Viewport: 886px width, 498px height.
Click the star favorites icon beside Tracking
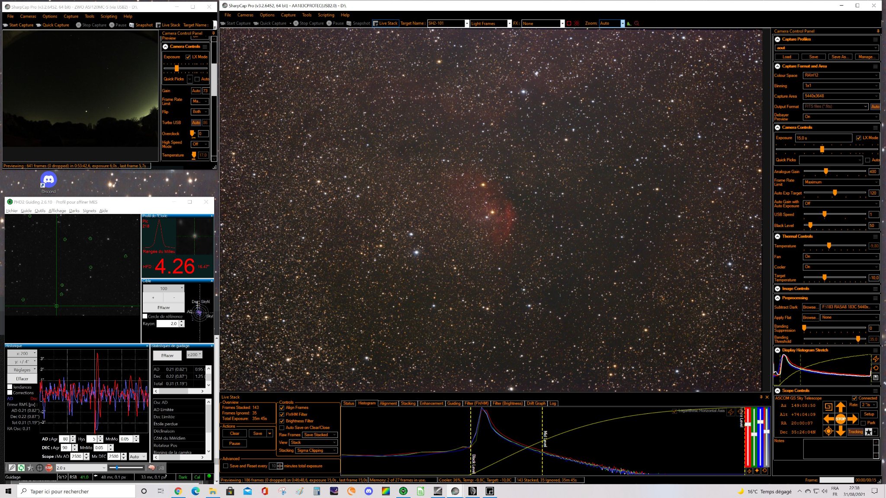(x=868, y=432)
